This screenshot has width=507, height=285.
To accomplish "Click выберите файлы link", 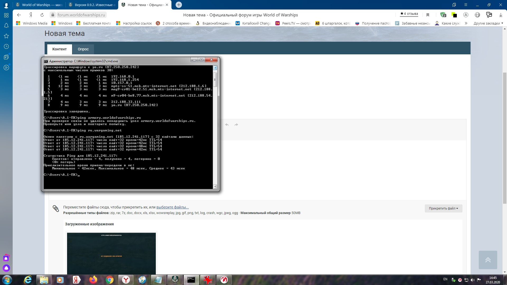I will (x=172, y=207).
